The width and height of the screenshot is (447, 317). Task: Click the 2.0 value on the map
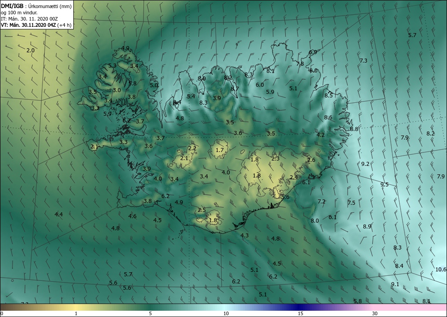click(30, 51)
